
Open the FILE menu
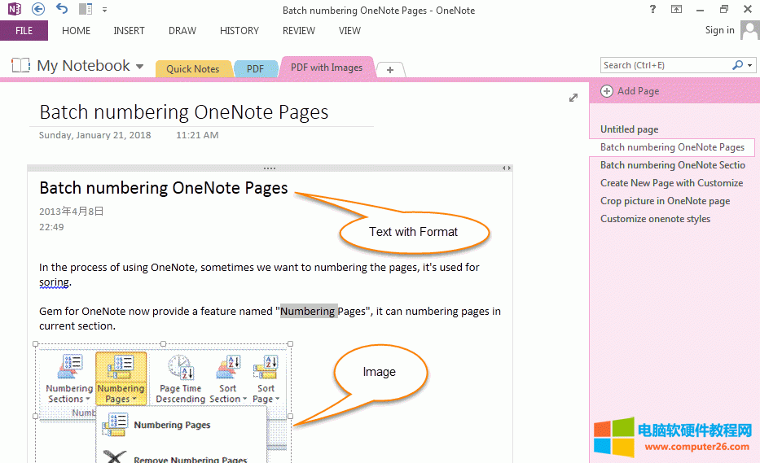pyautogui.click(x=24, y=31)
